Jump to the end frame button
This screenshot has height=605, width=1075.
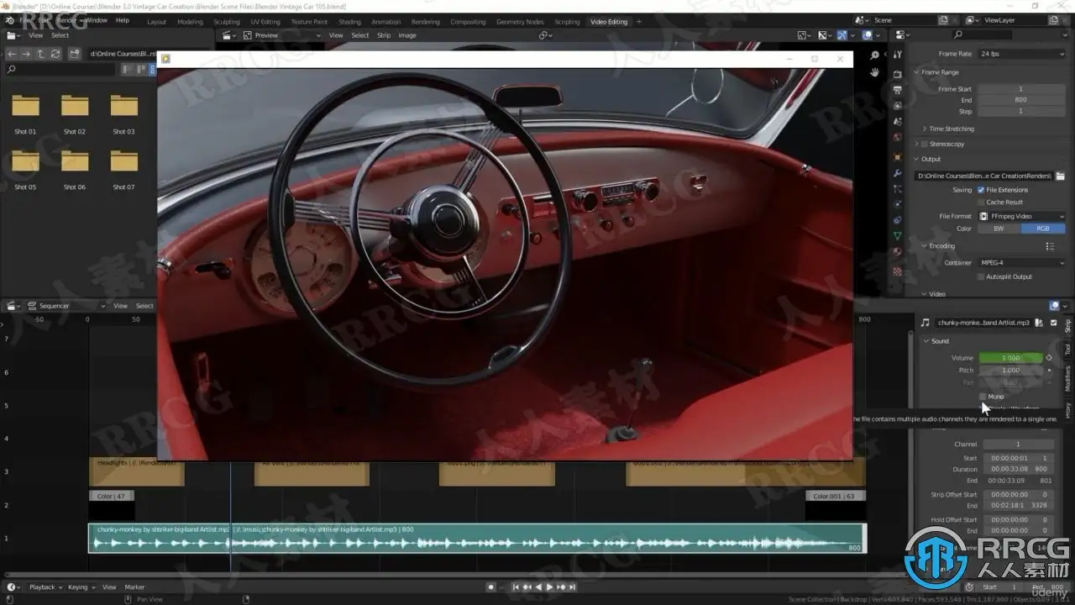pyautogui.click(x=572, y=587)
